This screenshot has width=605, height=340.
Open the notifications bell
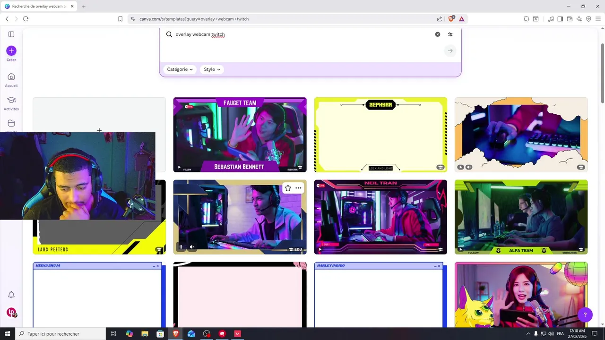coord(11,295)
